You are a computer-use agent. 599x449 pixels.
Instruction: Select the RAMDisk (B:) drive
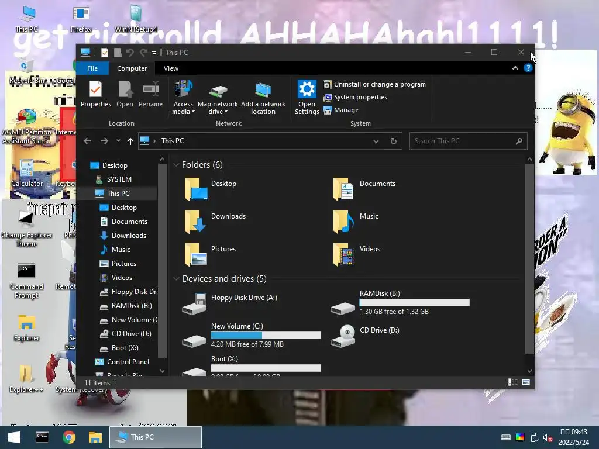point(400,303)
